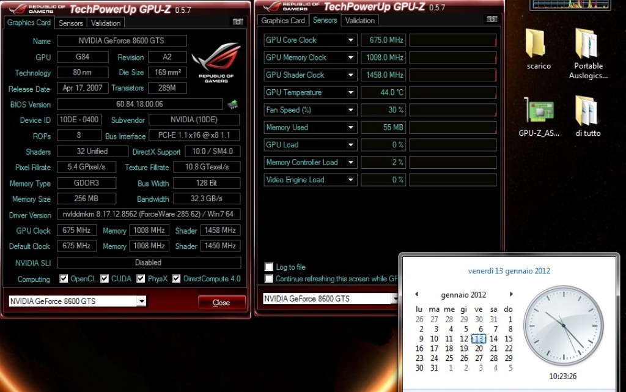
Task: Open the GPU Temperature sensor dropdown
Action: click(x=350, y=92)
